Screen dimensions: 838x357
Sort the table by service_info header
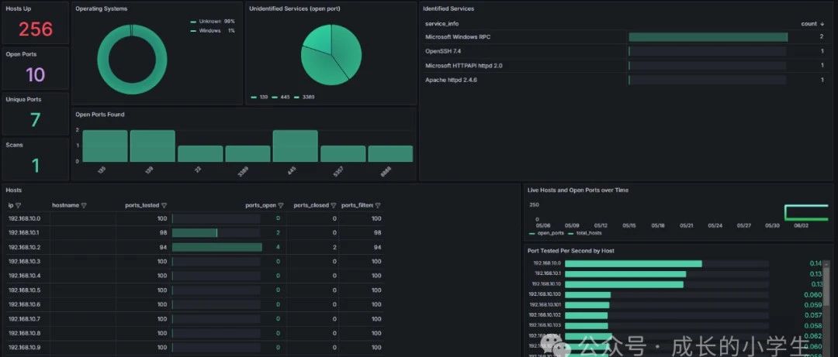click(x=442, y=23)
